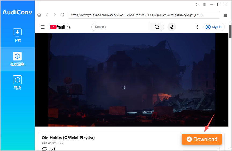232x151 pixels.
Task: Switch to 在線瀏覽 online browsing tab
Action: (17, 59)
